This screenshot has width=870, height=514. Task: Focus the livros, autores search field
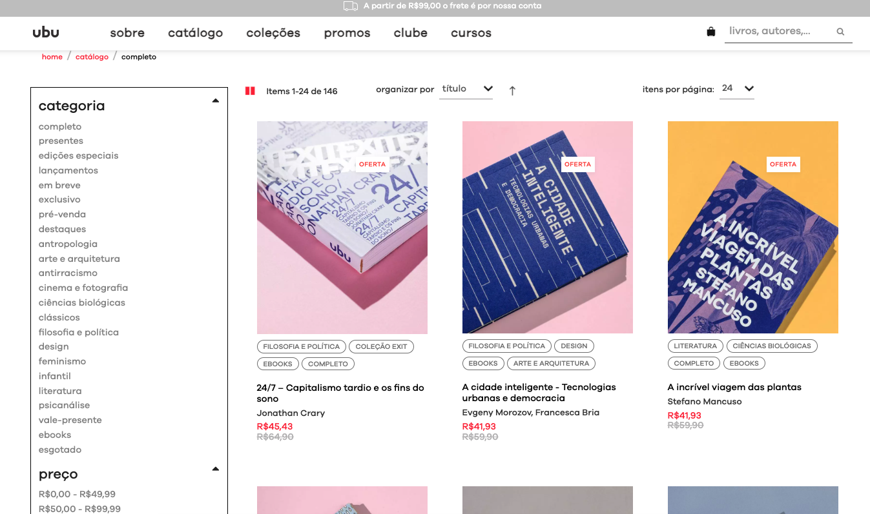[x=779, y=31]
